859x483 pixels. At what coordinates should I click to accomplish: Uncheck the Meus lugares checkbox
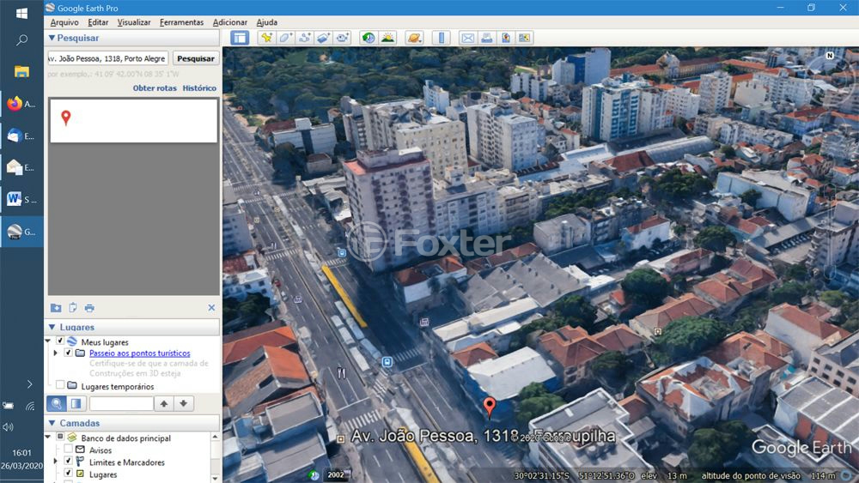pos(60,341)
